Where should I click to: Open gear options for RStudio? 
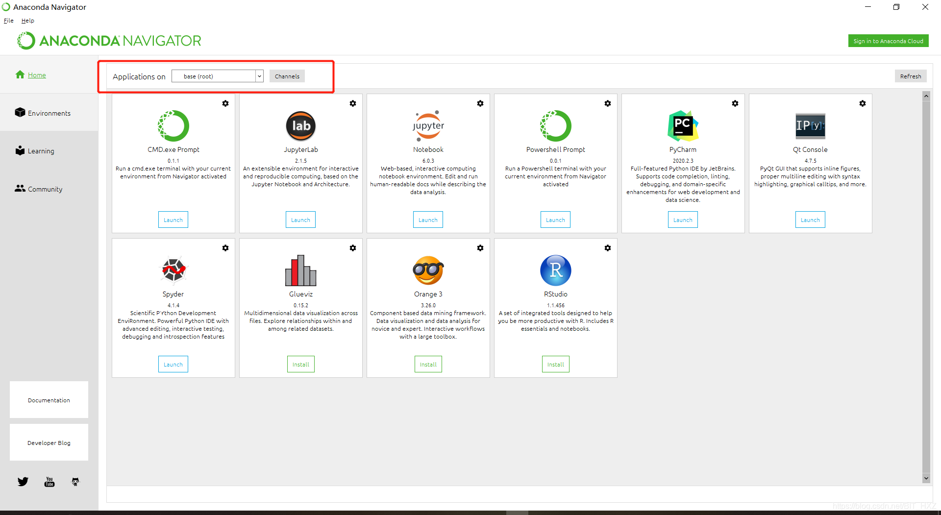(608, 248)
